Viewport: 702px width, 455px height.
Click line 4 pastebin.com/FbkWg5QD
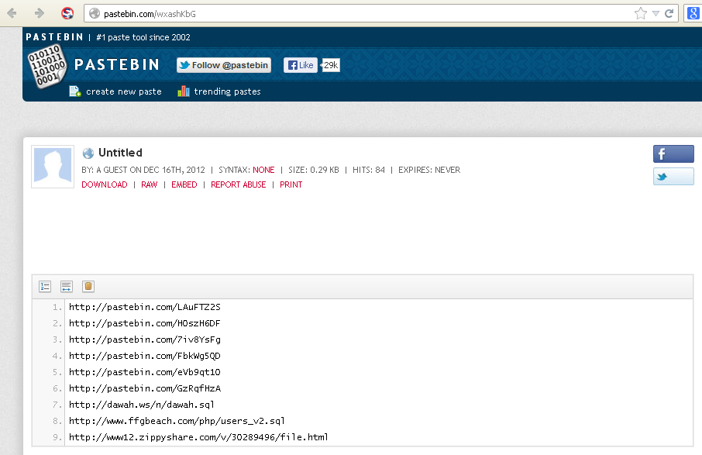coord(145,356)
